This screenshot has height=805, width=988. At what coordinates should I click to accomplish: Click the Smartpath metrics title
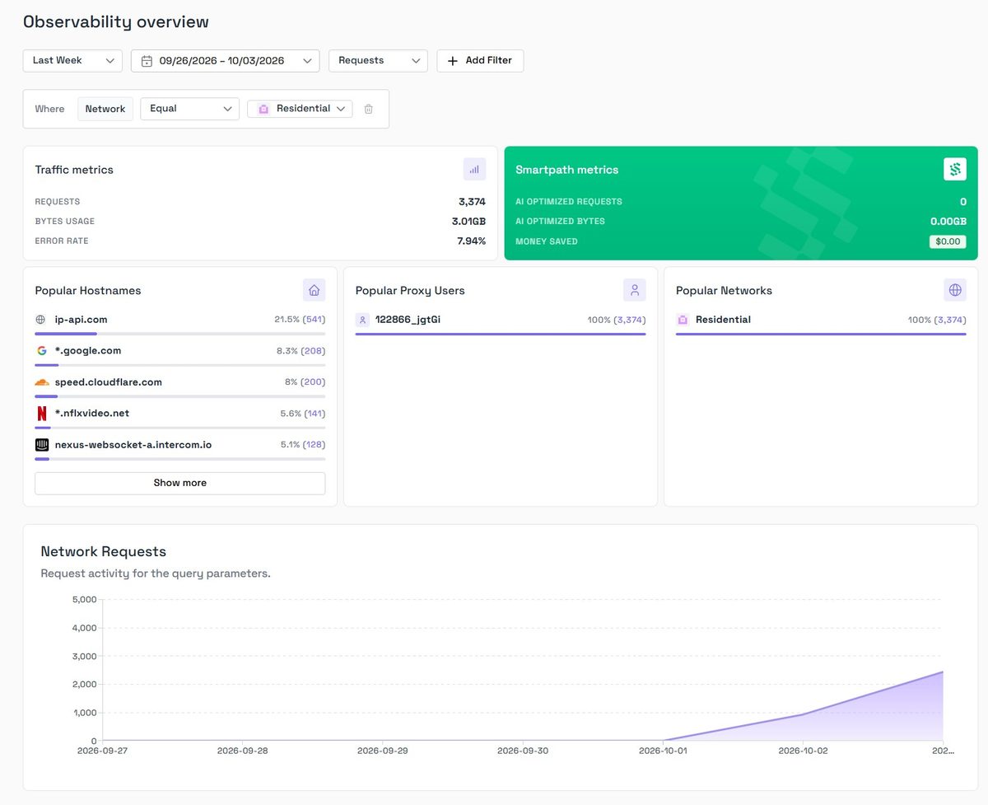click(x=566, y=170)
